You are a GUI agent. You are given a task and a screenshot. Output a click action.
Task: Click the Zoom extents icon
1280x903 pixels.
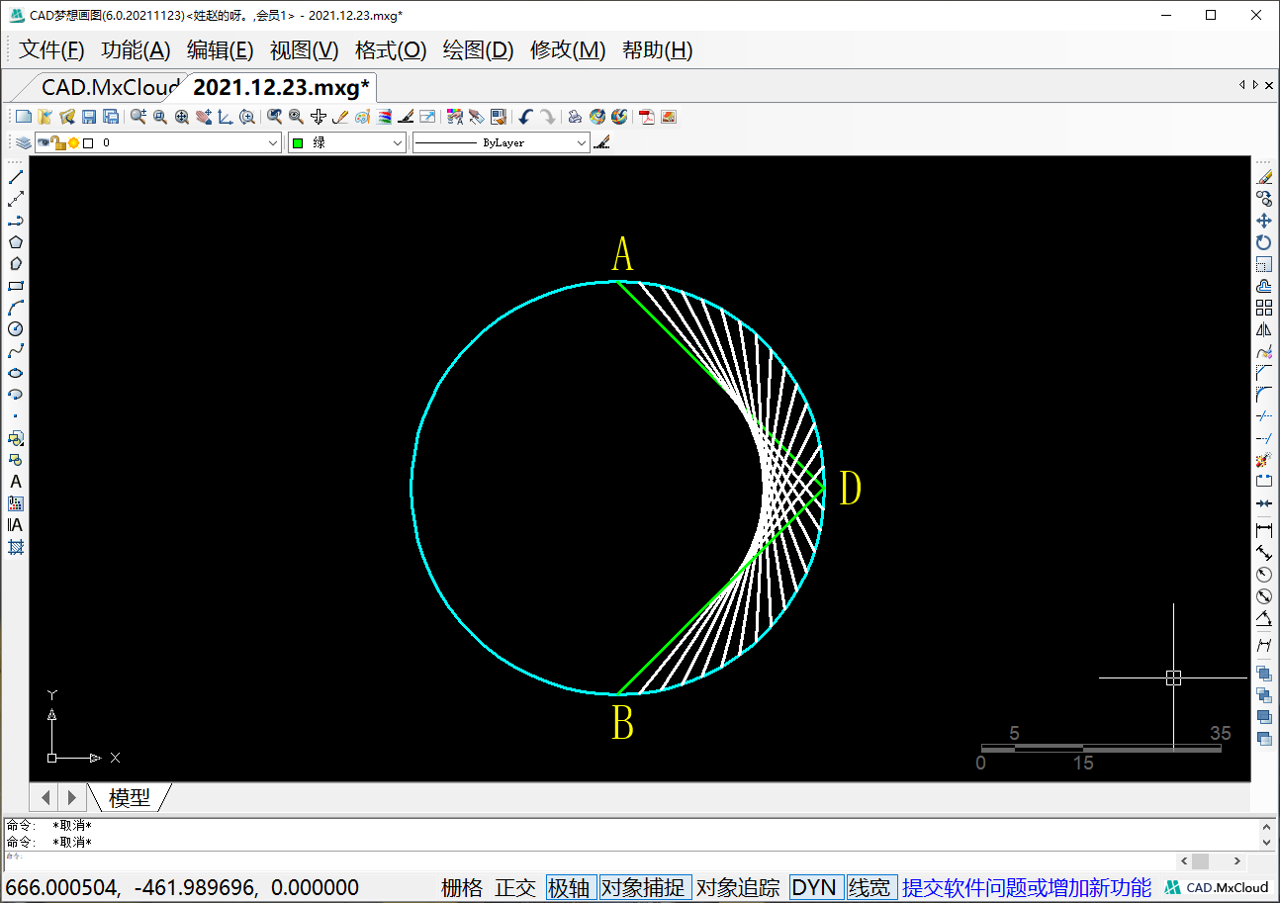point(182,117)
